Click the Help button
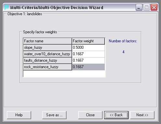 tap(19, 115)
